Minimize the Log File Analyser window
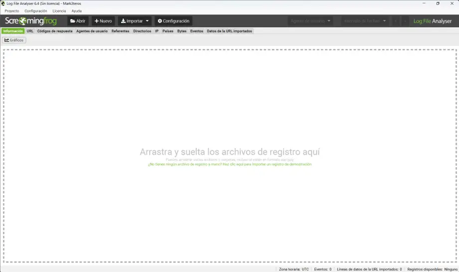This screenshot has height=272, width=459. coord(424,3)
